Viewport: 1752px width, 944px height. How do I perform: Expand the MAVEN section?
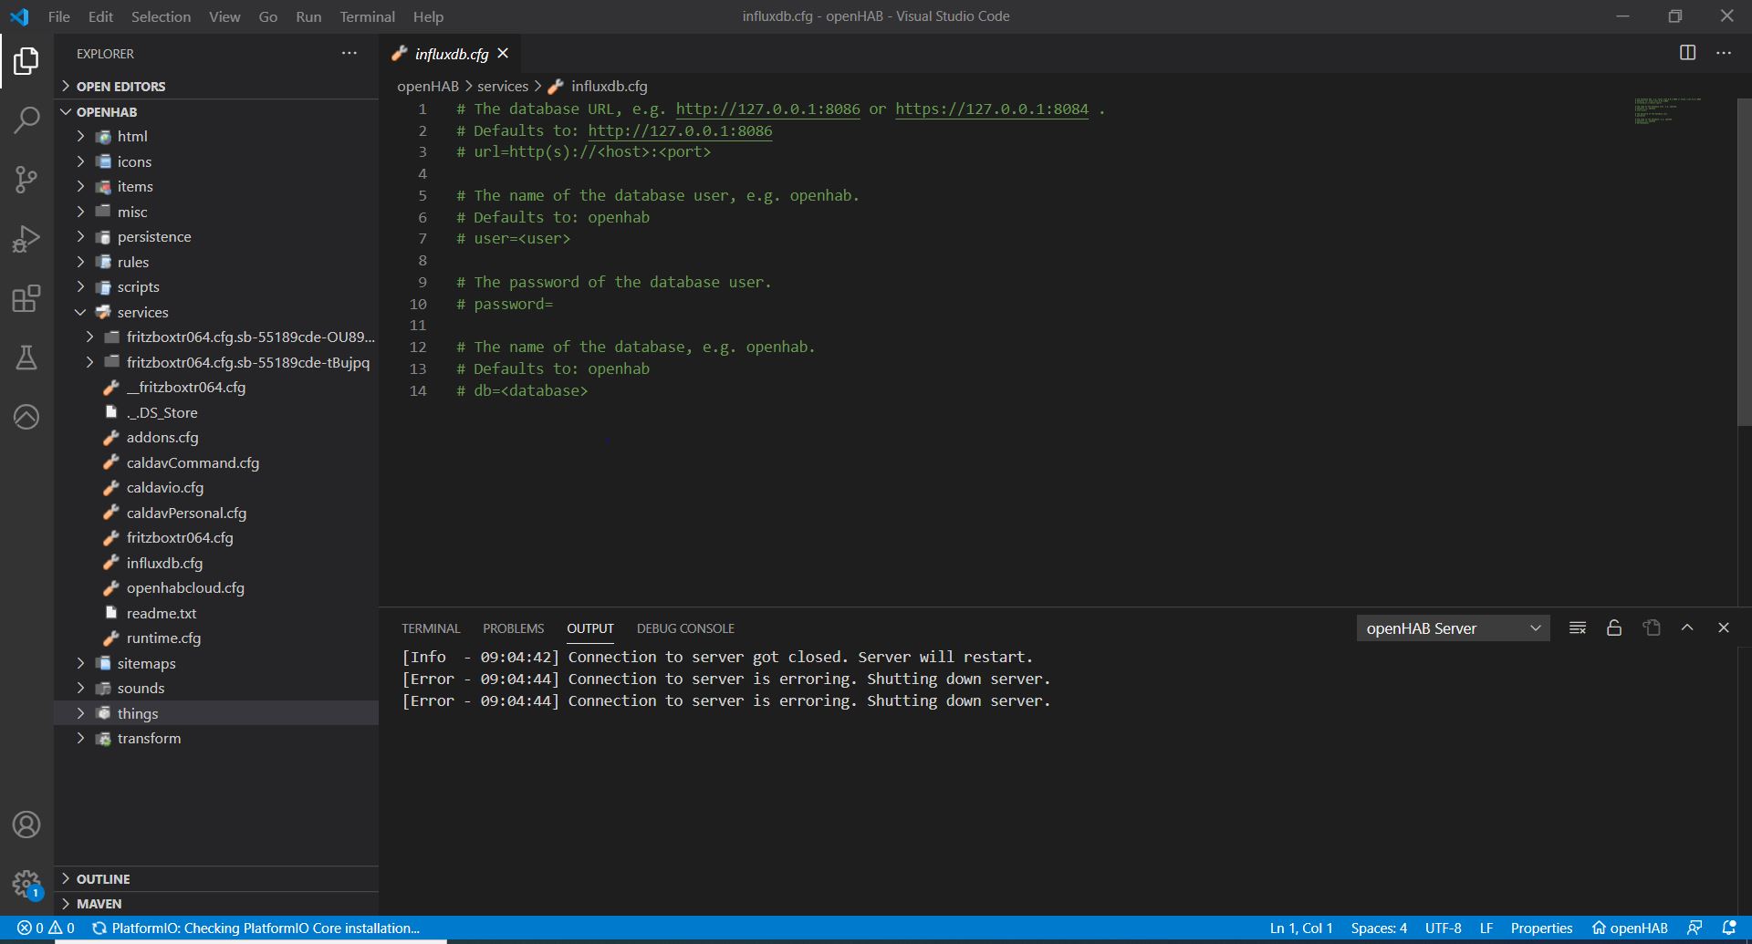coord(216,903)
